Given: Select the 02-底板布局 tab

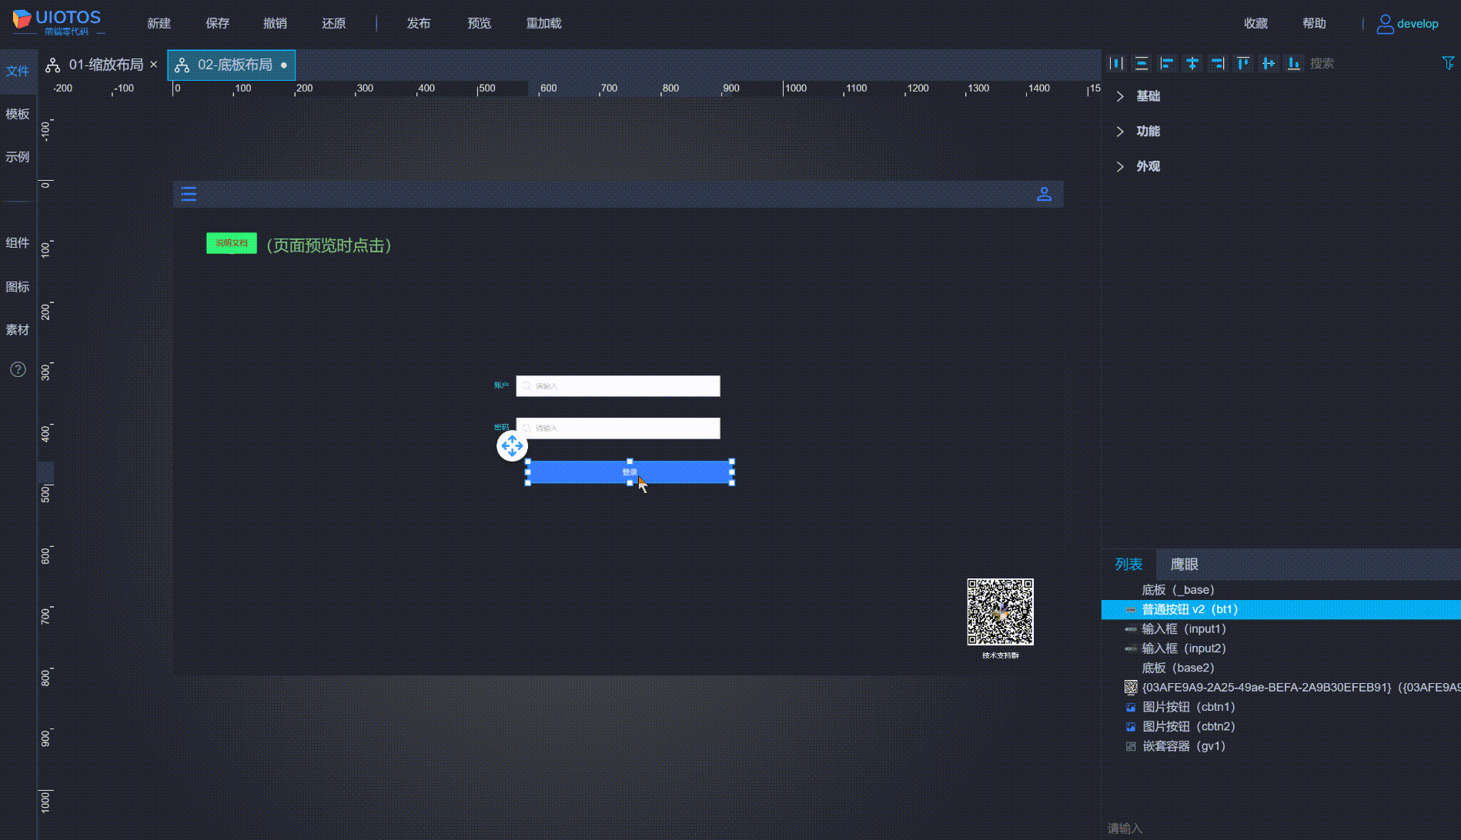Looking at the screenshot, I should click(231, 65).
